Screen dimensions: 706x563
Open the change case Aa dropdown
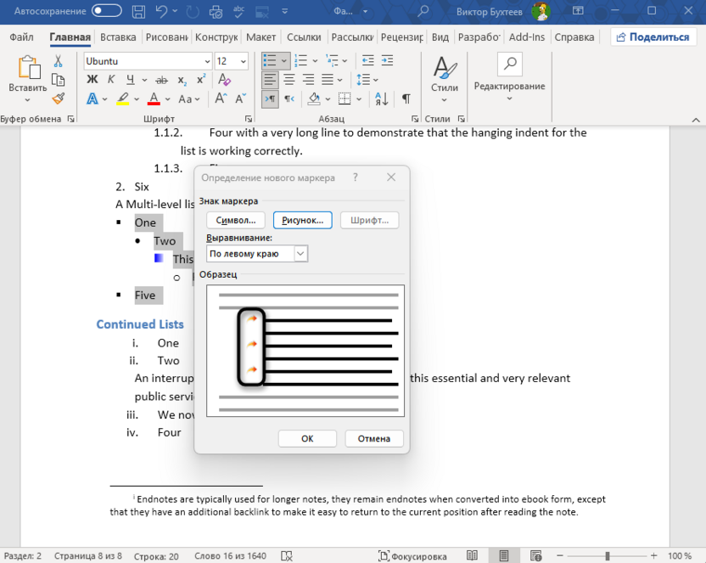click(x=188, y=99)
